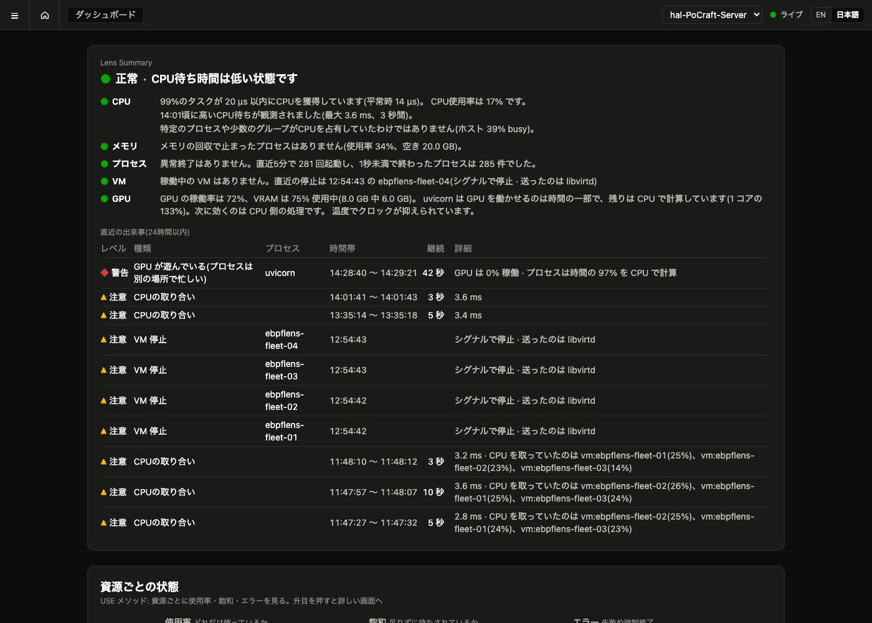This screenshot has height=623, width=872.
Task: Select the メモリ summary label
Action: click(125, 146)
